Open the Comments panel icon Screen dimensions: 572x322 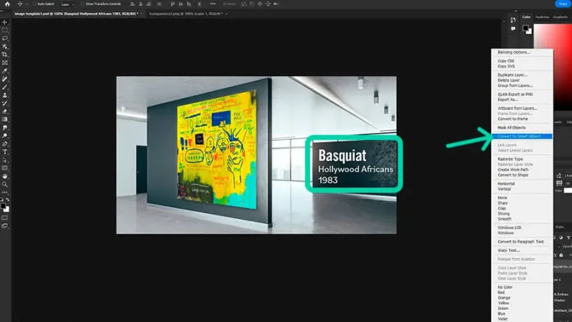513,29
